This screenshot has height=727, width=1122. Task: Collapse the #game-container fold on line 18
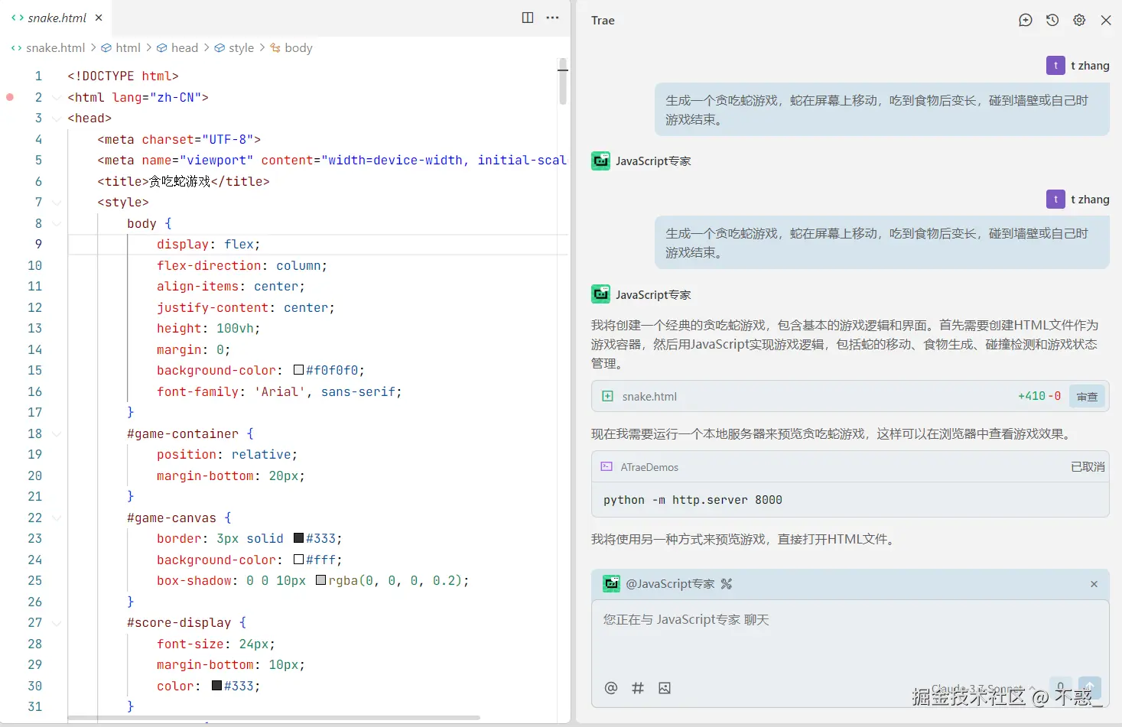57,434
